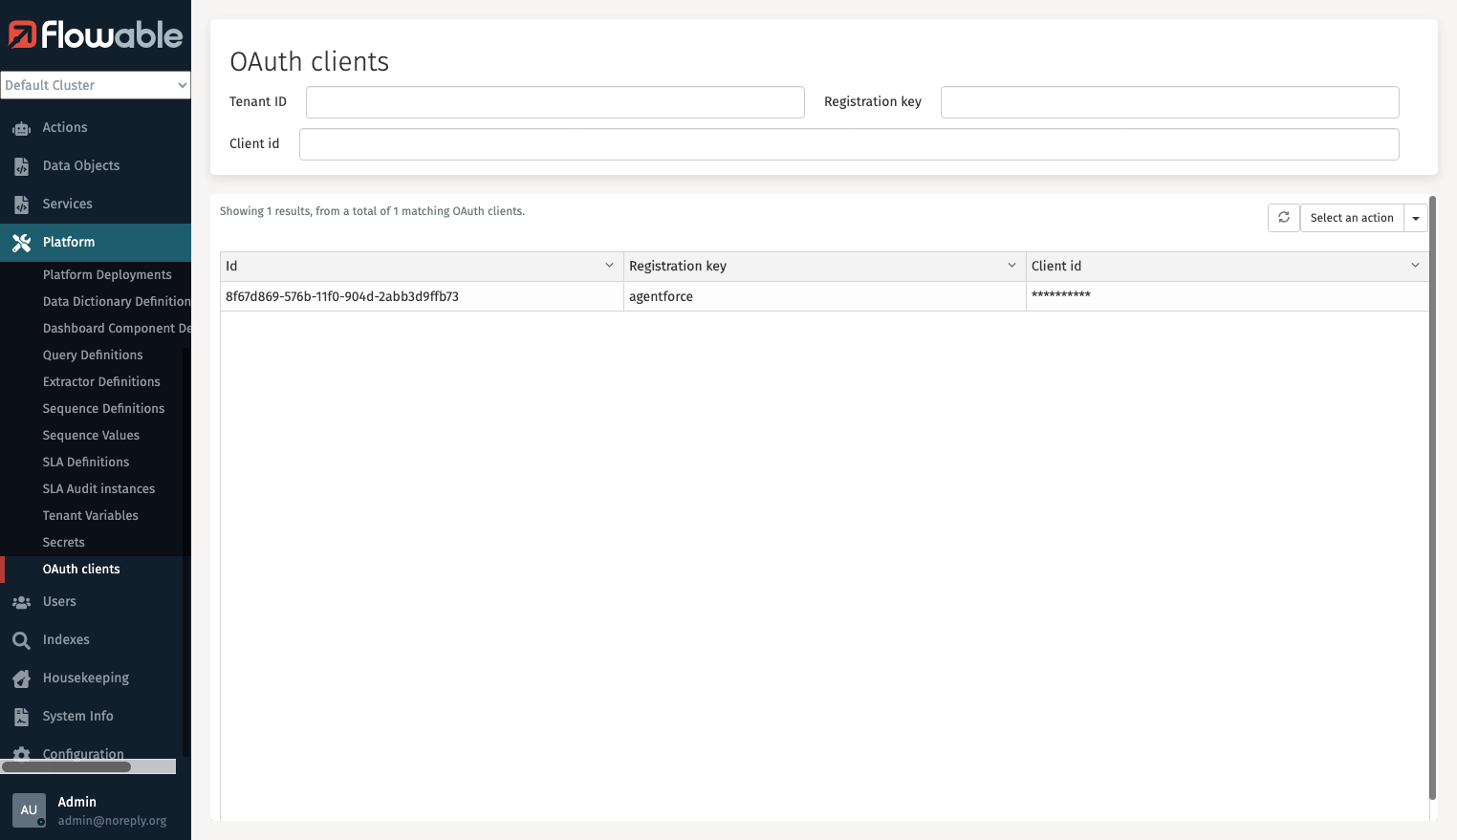Click the Platform wrench icon
Screen dimensions: 1457x840
tap(22, 242)
